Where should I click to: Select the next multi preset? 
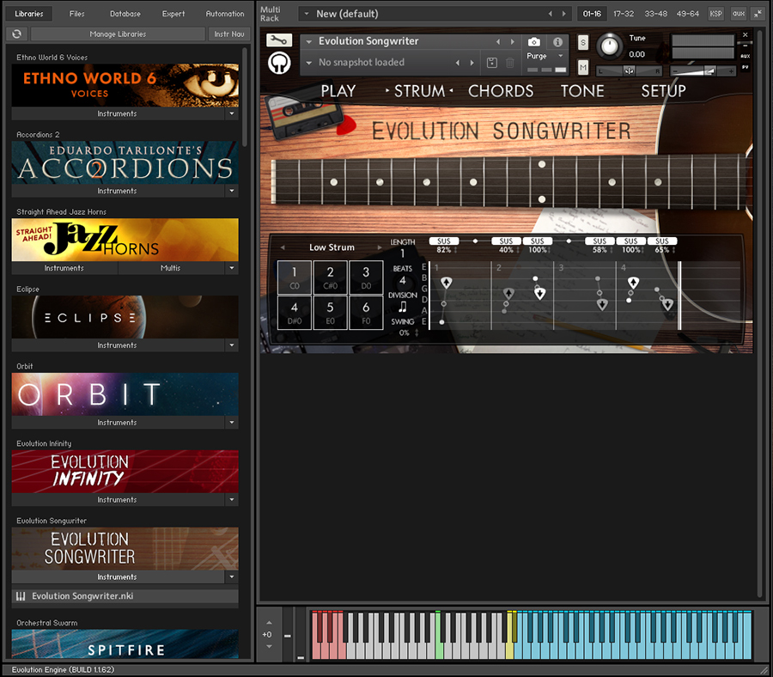pos(564,14)
